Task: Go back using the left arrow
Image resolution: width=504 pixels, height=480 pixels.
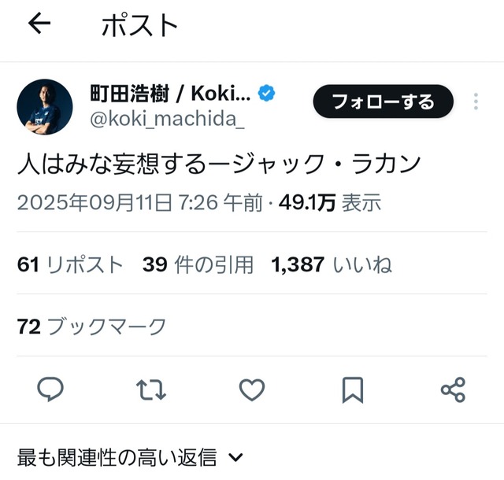Action: pos(39,23)
